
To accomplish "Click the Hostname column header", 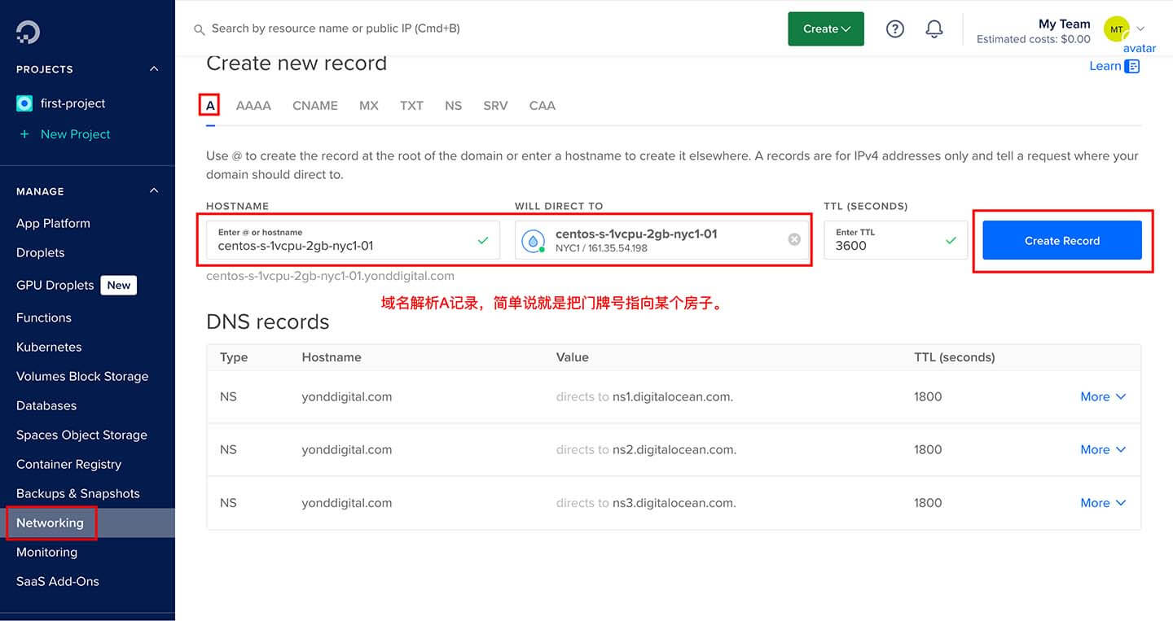I will click(332, 357).
